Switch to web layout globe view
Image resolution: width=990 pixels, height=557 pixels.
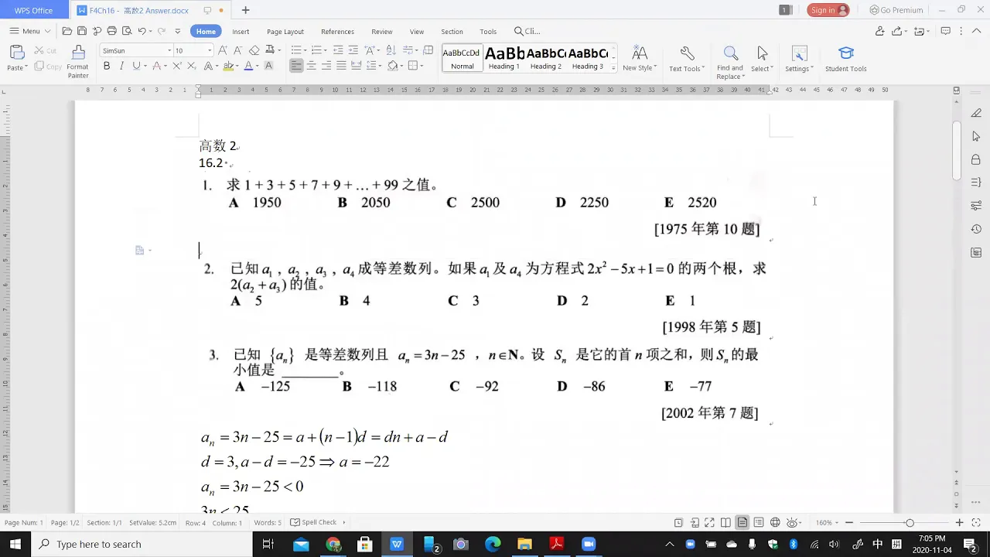775,523
